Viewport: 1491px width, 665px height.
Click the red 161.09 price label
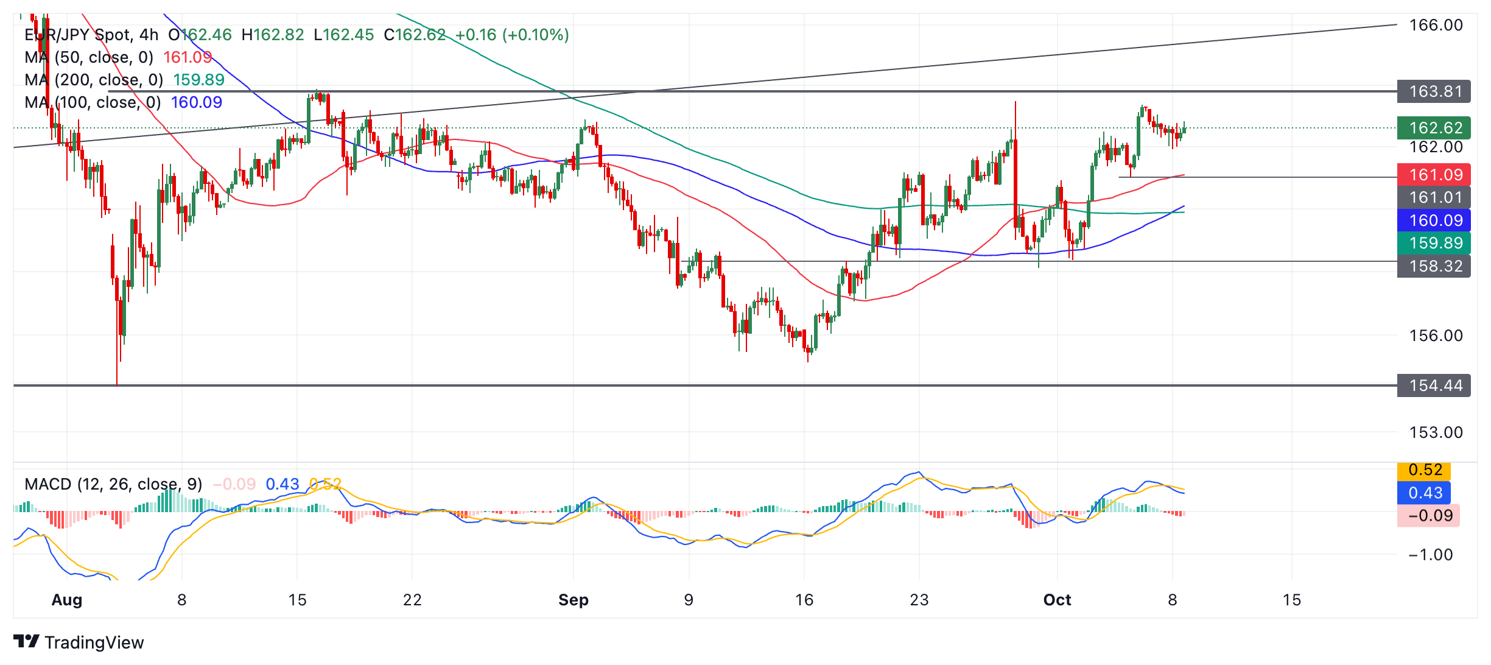(1433, 175)
